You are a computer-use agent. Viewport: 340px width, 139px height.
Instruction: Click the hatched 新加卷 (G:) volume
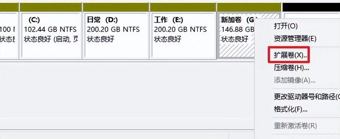click(236, 36)
